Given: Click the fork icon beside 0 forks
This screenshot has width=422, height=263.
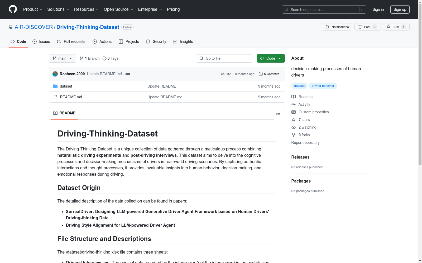Looking at the screenshot, I should tap(294, 135).
